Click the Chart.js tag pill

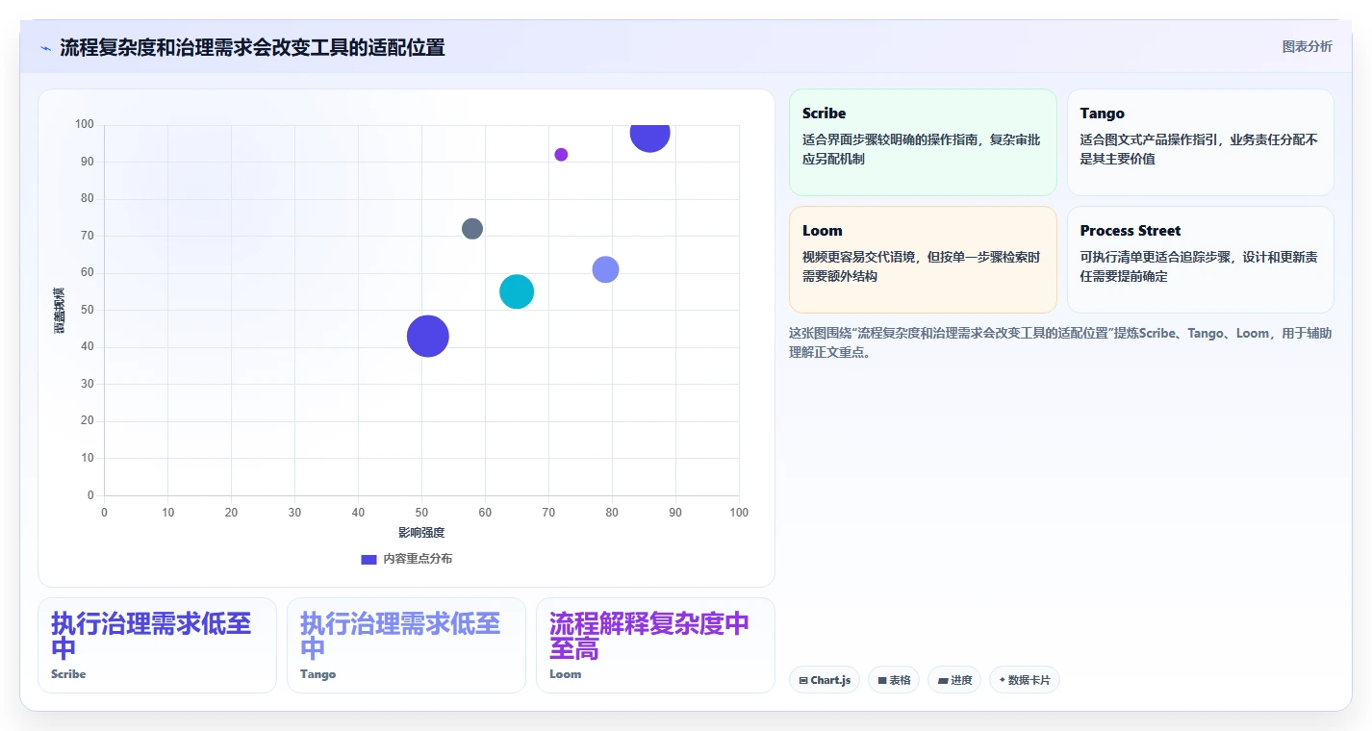tap(825, 680)
